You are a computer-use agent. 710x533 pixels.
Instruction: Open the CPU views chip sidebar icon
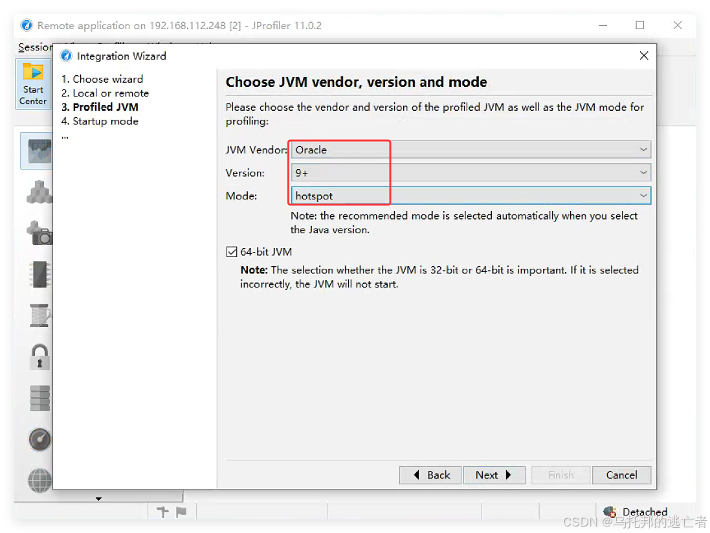40,274
